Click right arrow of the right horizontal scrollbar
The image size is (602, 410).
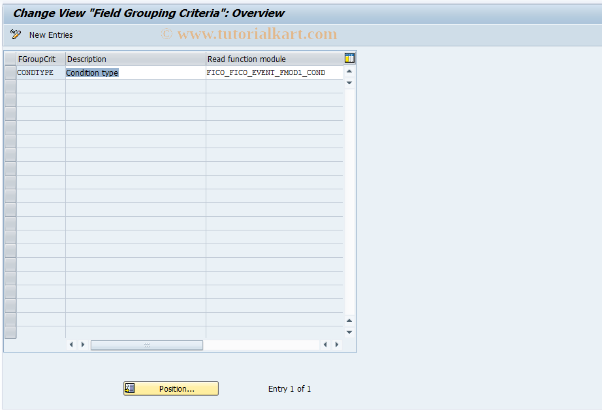point(337,345)
